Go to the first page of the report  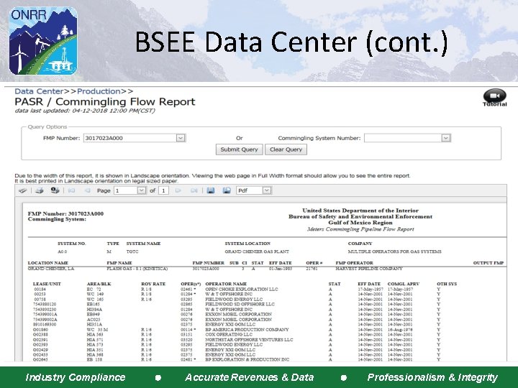pyautogui.click(x=71, y=190)
